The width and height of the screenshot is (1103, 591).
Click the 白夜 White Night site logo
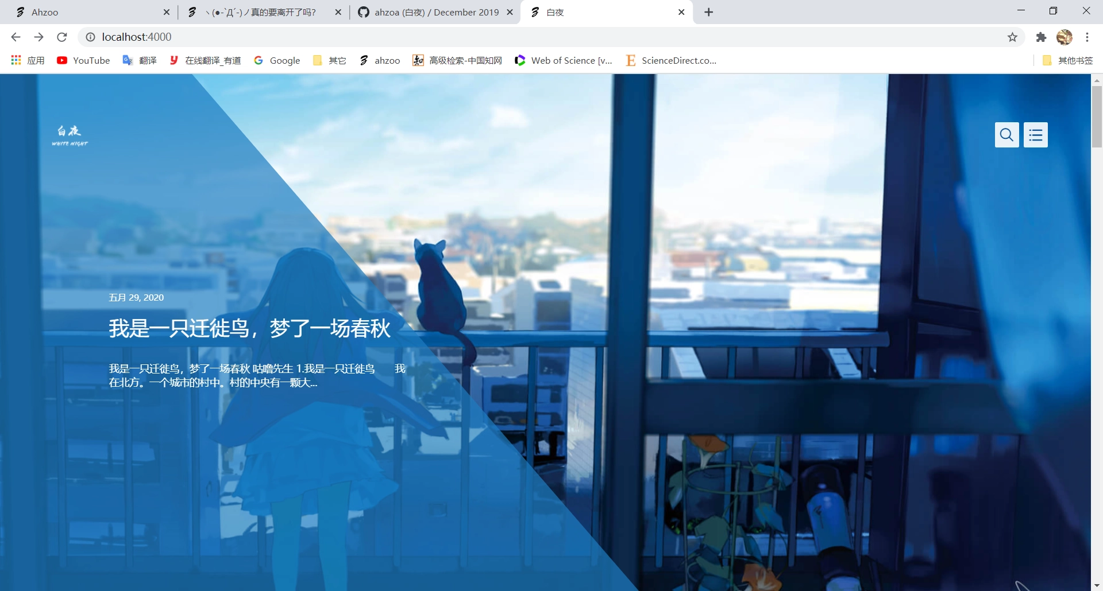tap(70, 135)
